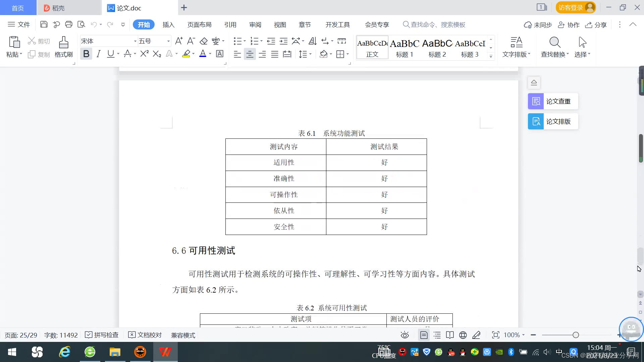Open the 页面布局 ribbon tab
This screenshot has height=362, width=644.
coord(199,24)
